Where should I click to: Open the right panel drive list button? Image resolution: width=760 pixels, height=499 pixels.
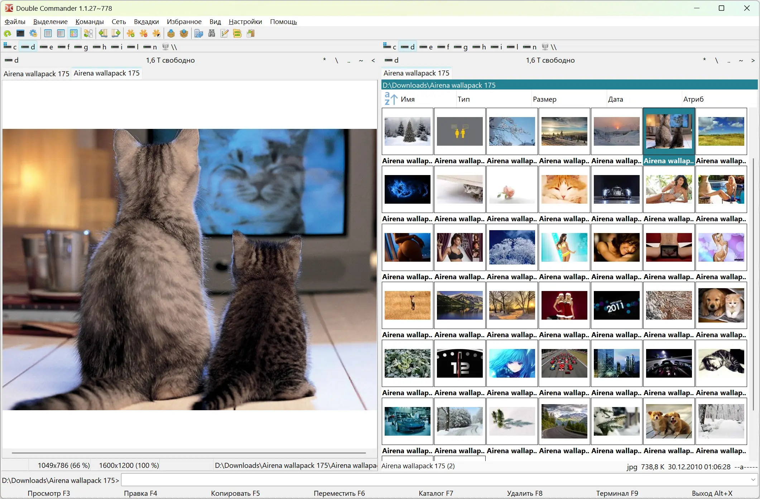[391, 60]
